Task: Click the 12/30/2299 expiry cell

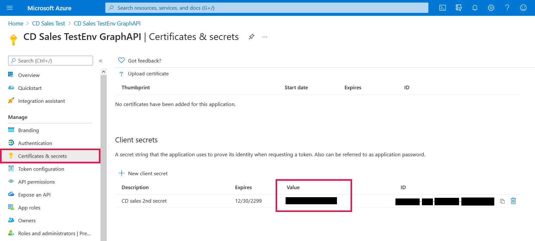Action: click(x=248, y=201)
